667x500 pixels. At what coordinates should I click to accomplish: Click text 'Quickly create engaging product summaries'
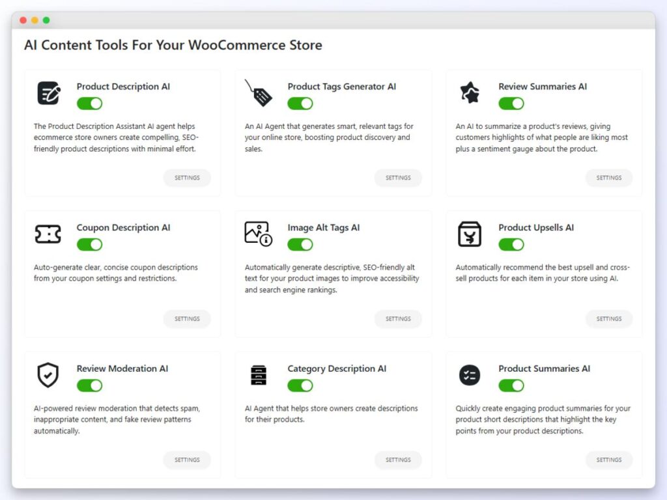click(543, 420)
